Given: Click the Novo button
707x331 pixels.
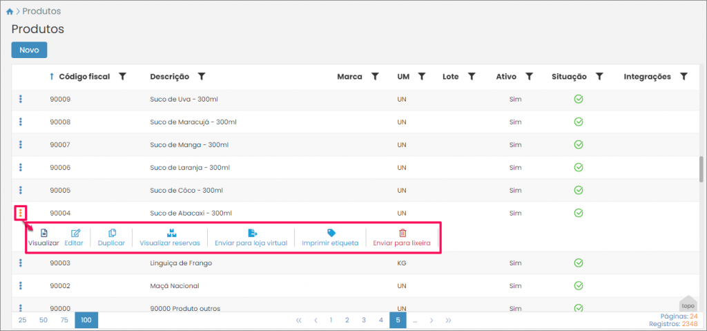Looking at the screenshot, I should pos(29,50).
